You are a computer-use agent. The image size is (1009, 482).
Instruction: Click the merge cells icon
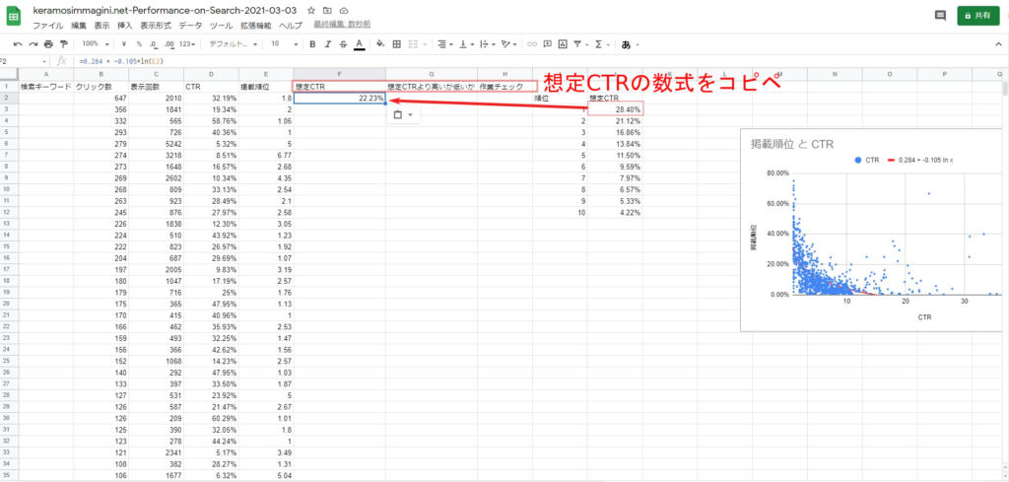(x=413, y=44)
